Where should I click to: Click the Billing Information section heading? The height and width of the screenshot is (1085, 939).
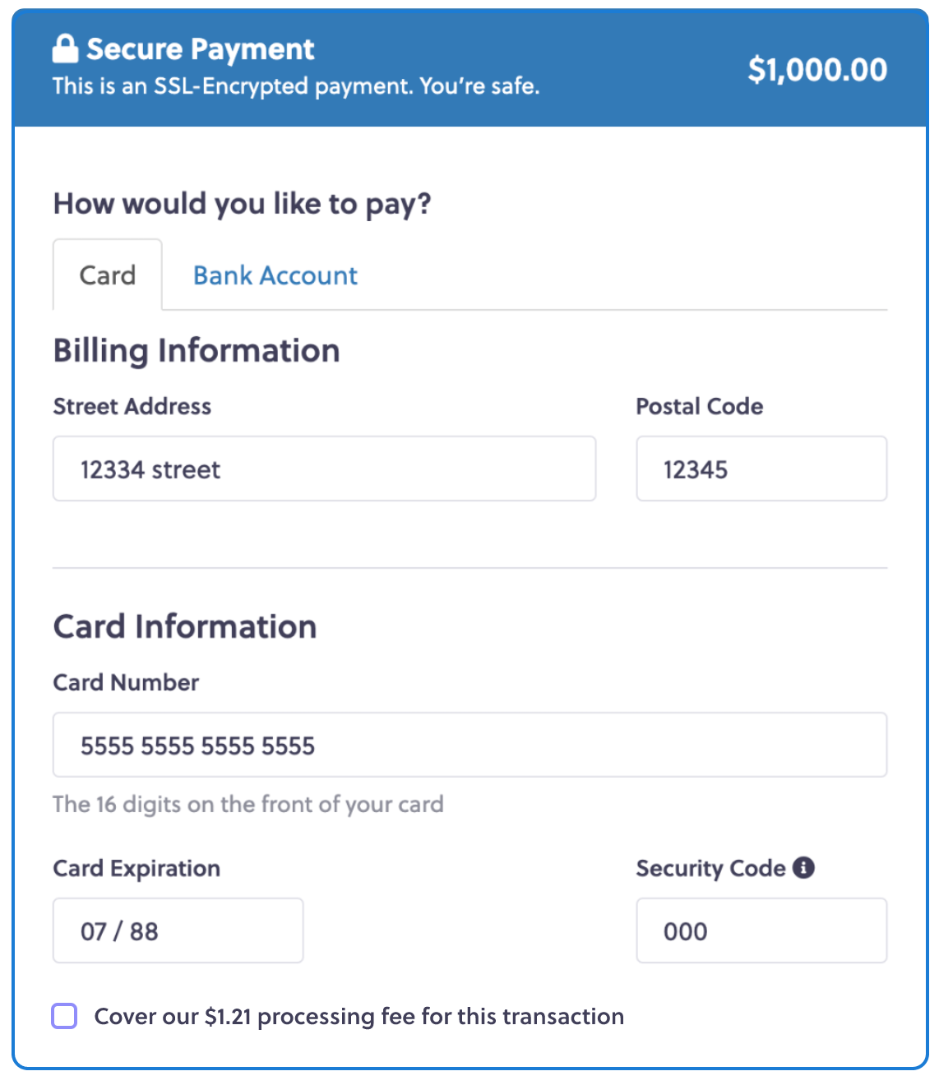pos(196,349)
